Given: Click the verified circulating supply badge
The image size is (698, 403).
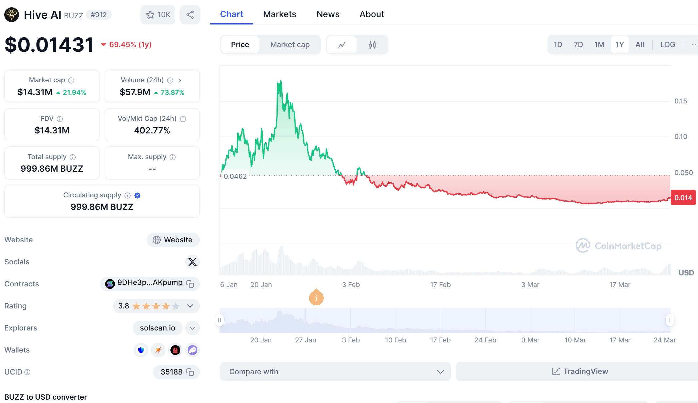Looking at the screenshot, I should pos(137,196).
